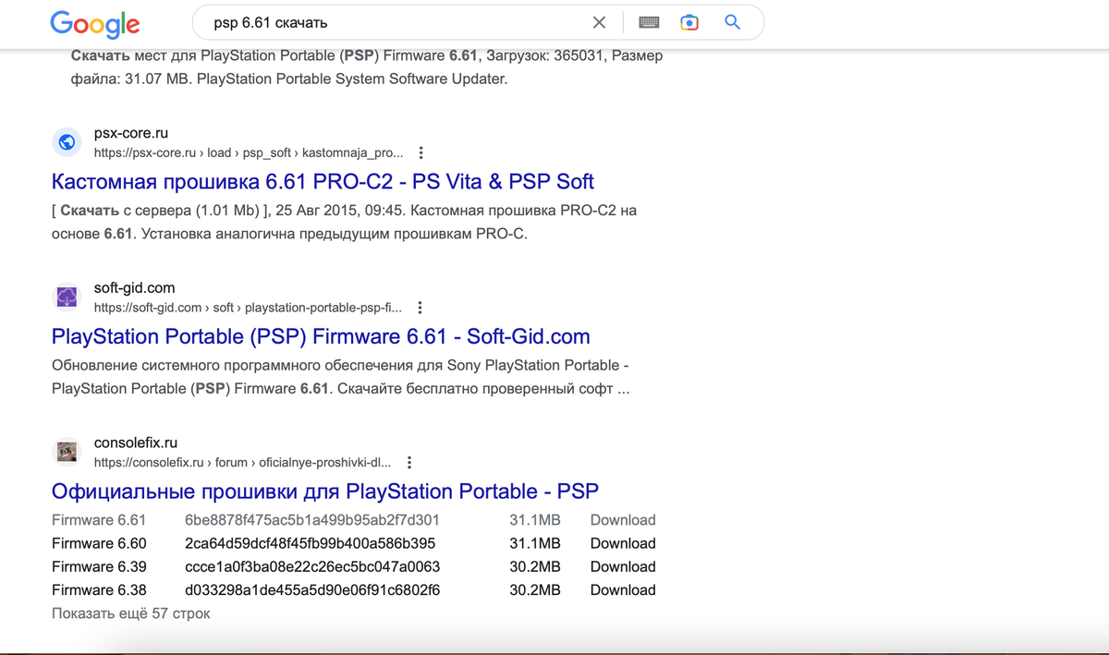
Task: Open more options for soft-gid.com result
Action: [x=420, y=308]
